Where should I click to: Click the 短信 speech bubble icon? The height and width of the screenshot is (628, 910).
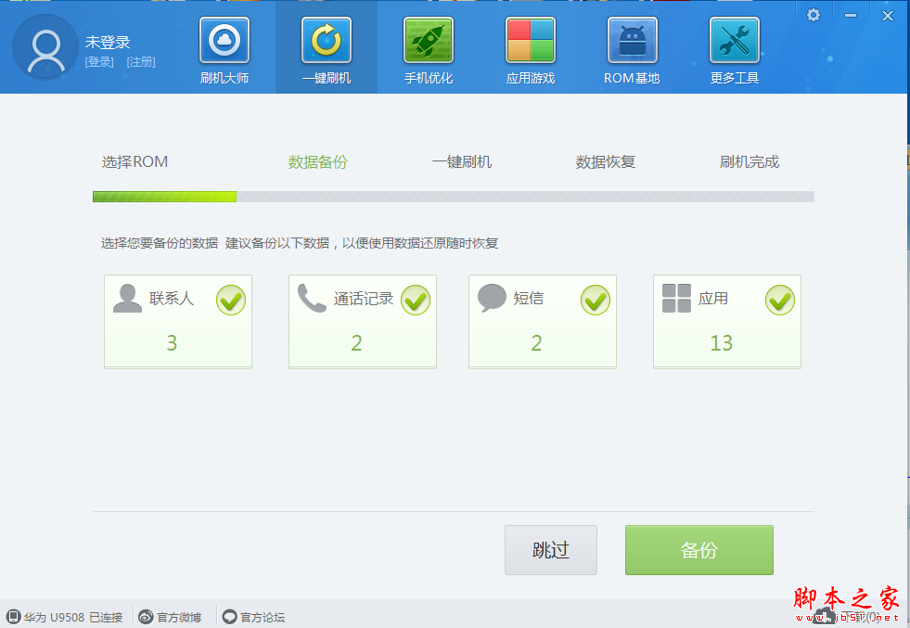493,299
